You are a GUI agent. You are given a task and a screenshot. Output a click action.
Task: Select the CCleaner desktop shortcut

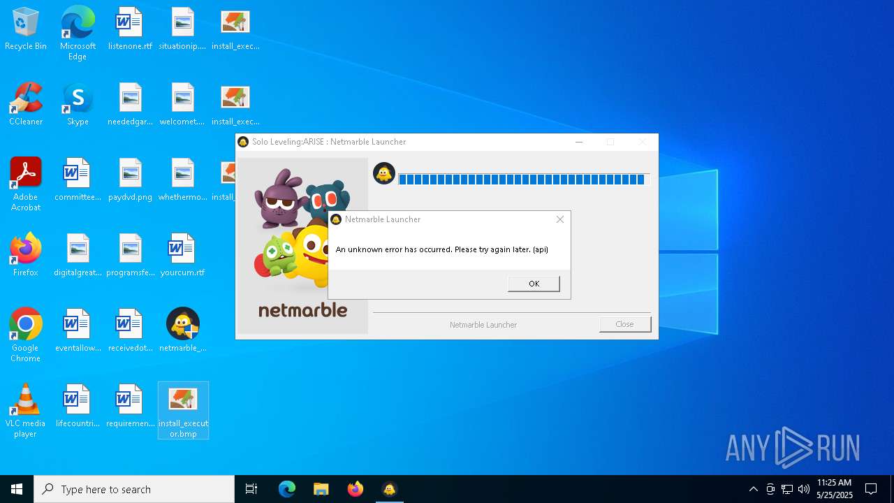coord(26,105)
